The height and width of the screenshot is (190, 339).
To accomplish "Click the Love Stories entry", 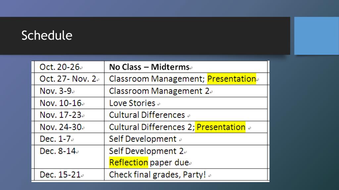I will 132,103.
